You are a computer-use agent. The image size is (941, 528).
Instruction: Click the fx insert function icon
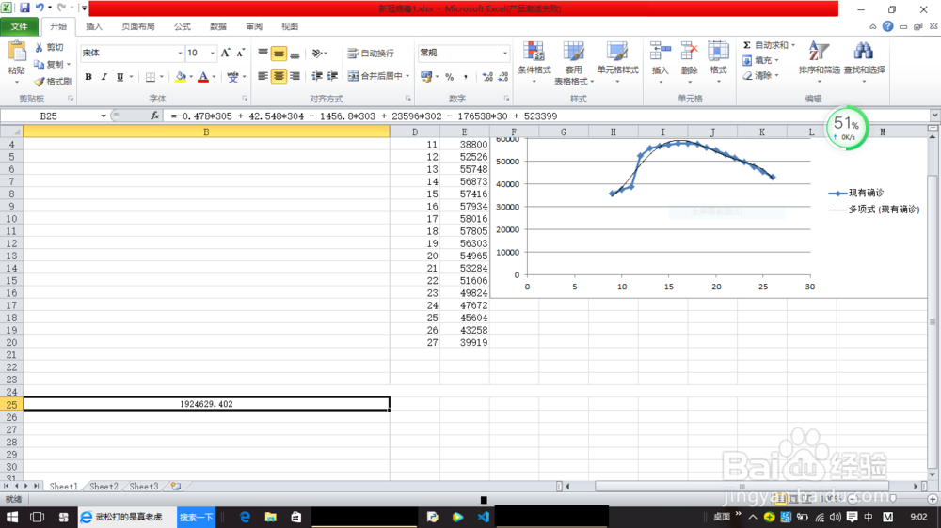[x=155, y=116]
